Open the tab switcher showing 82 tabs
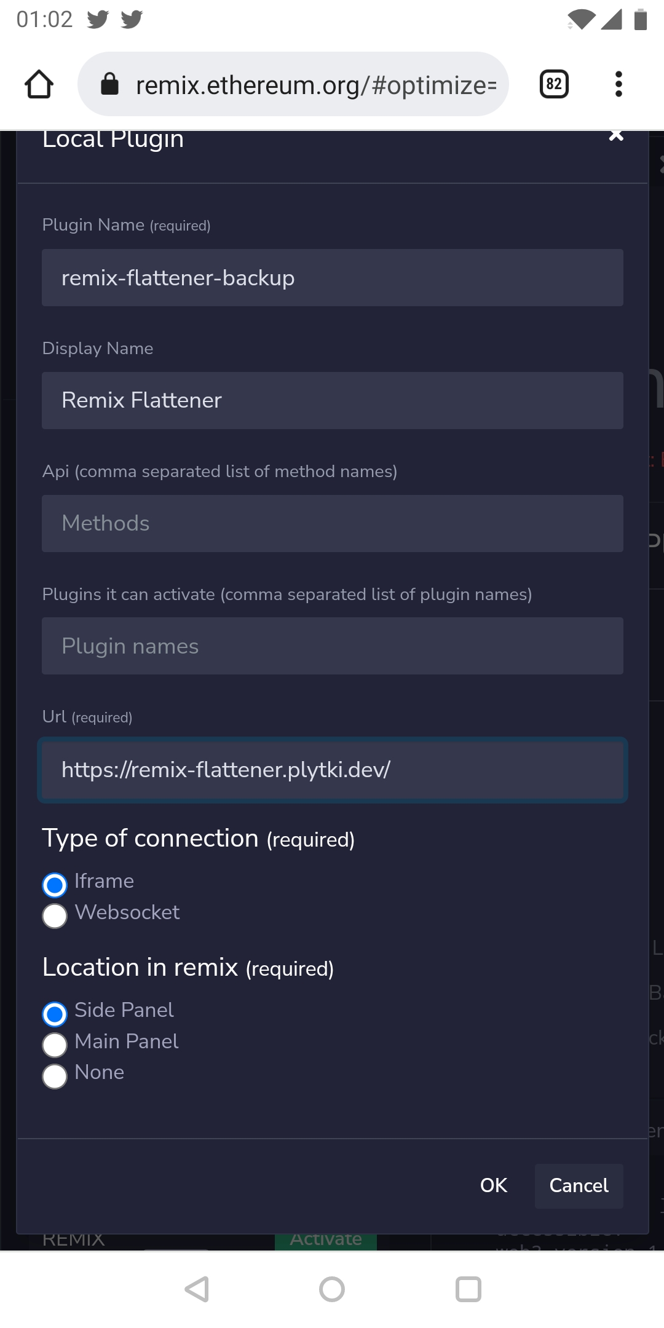Screen dimensions: 664x1328 [x=552, y=84]
